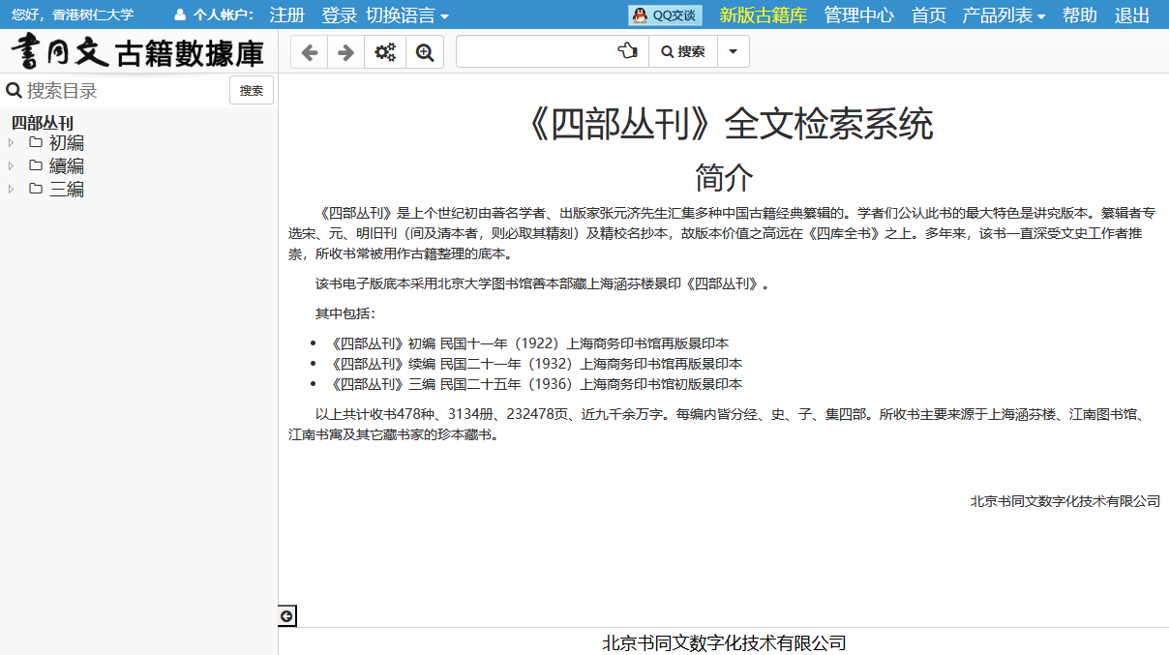Viewport: 1169px width, 655px height.
Task: Expand the 續編 tree node arrow
Action: [12, 165]
